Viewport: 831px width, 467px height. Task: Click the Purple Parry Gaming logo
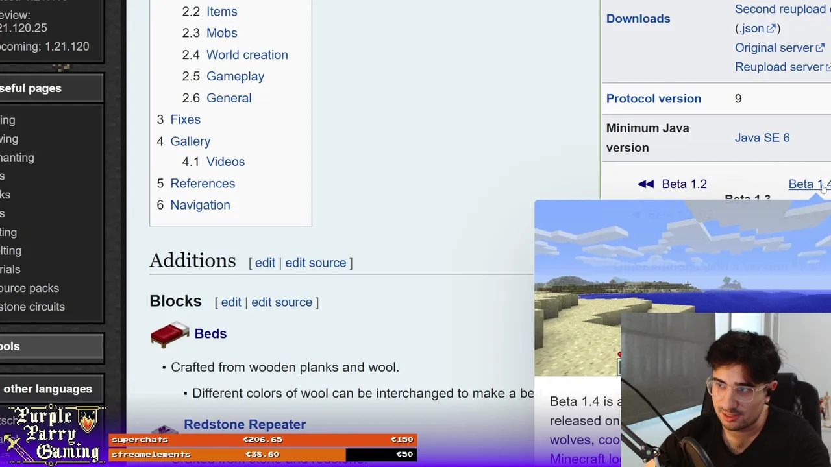pos(52,435)
